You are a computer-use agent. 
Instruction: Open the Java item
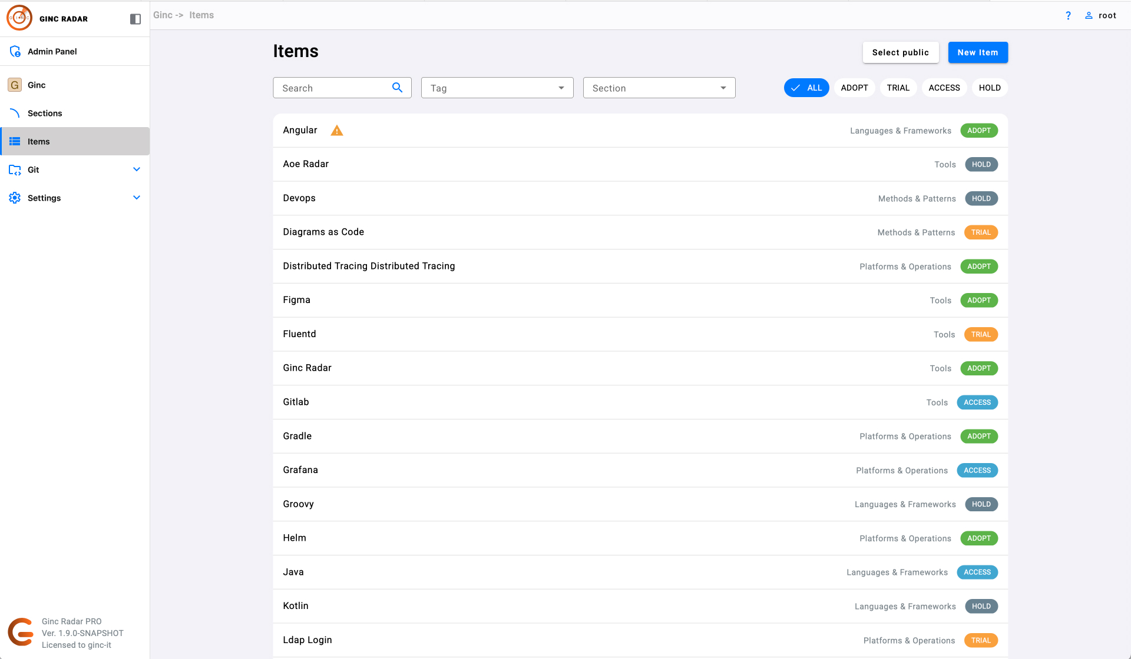(640, 572)
